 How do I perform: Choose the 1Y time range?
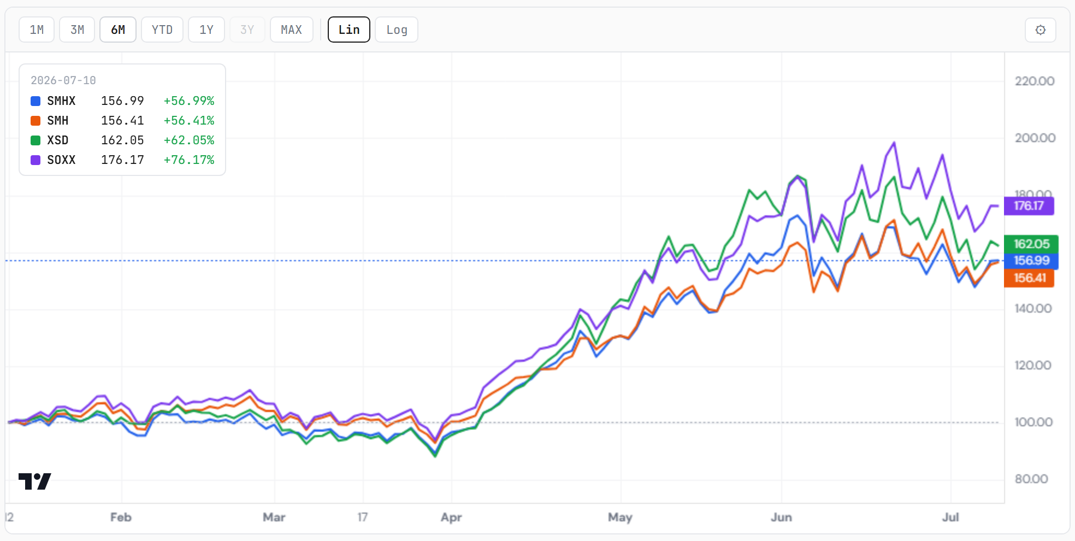click(206, 30)
